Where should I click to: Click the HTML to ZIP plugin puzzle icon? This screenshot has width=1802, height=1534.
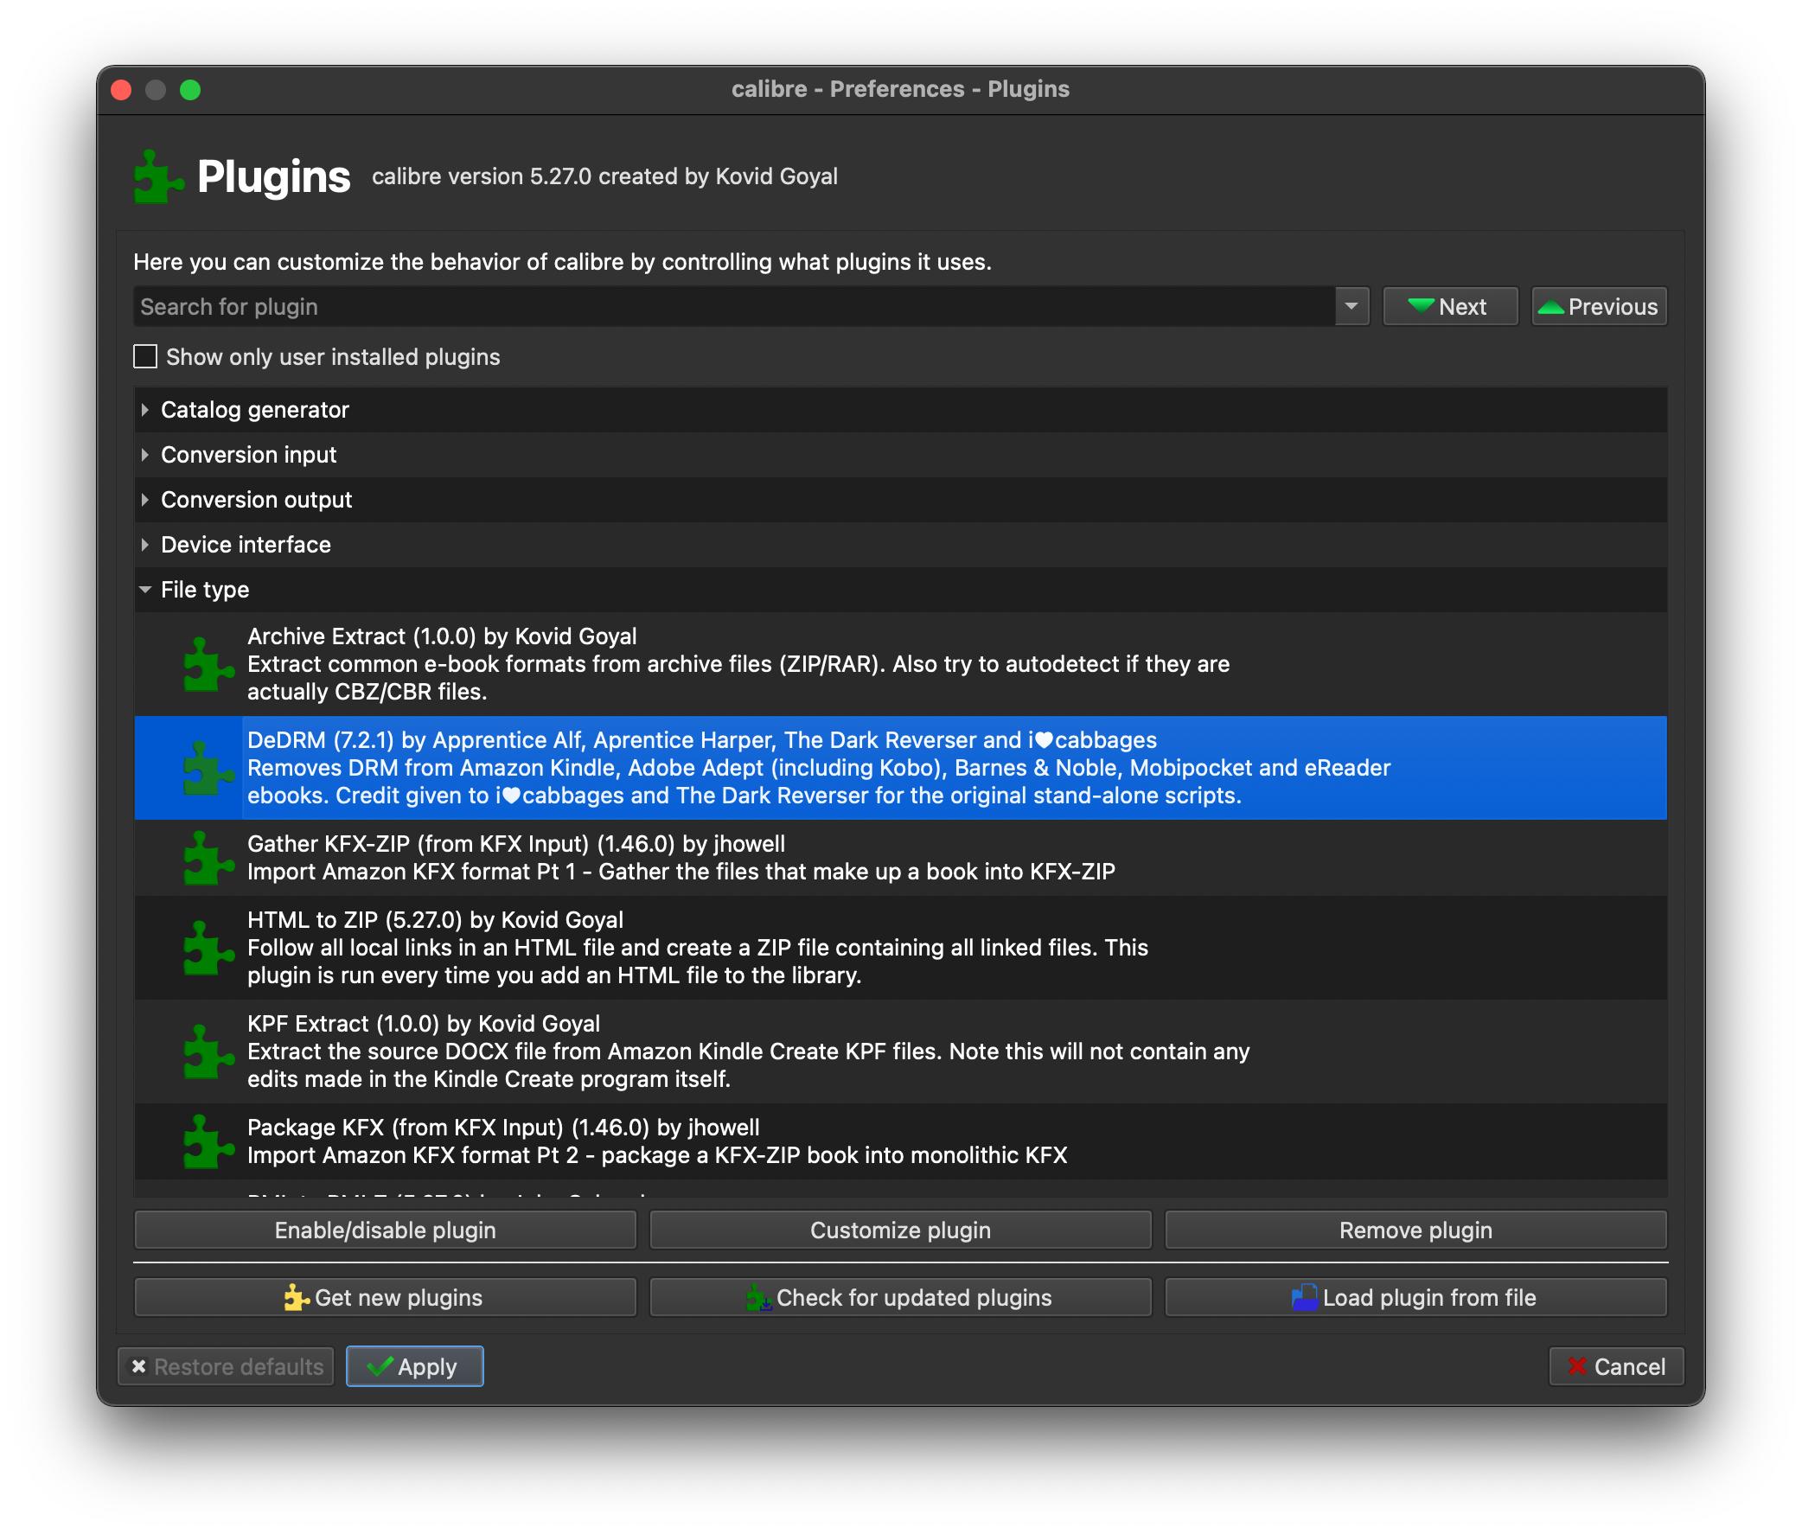(x=208, y=948)
